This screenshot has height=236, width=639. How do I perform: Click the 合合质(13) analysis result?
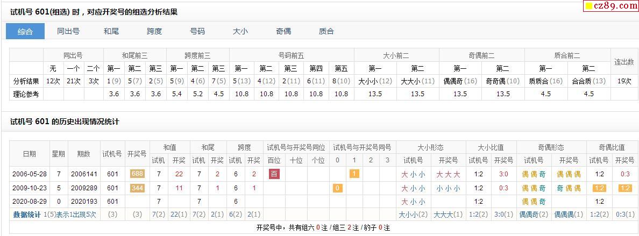[x=589, y=81]
